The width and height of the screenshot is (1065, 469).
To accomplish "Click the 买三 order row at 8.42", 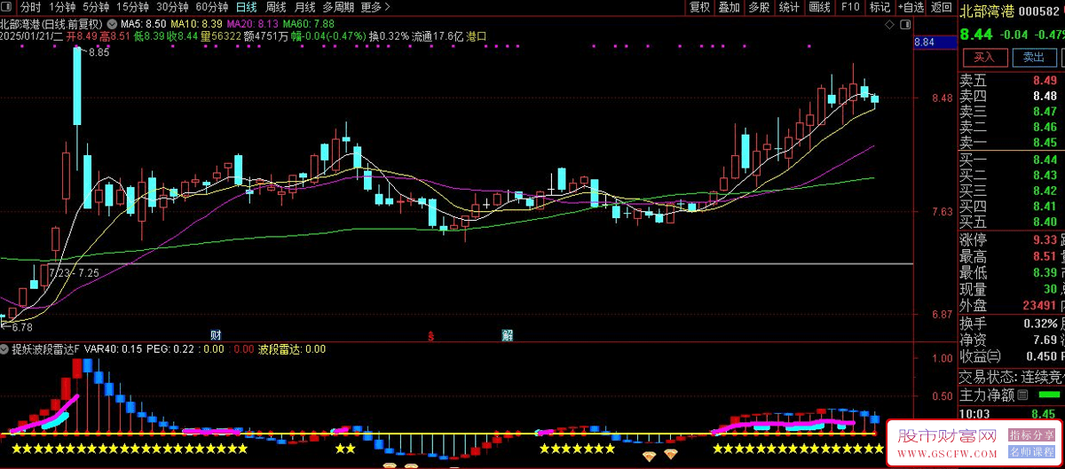I will (x=1011, y=191).
